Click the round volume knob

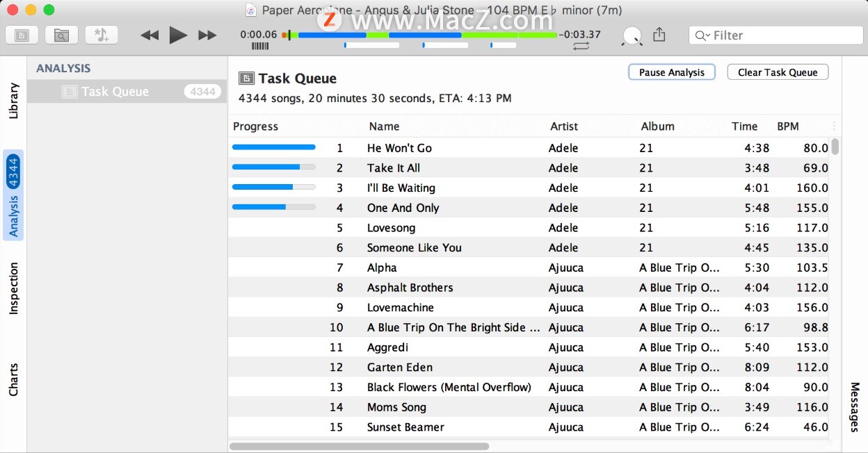632,36
